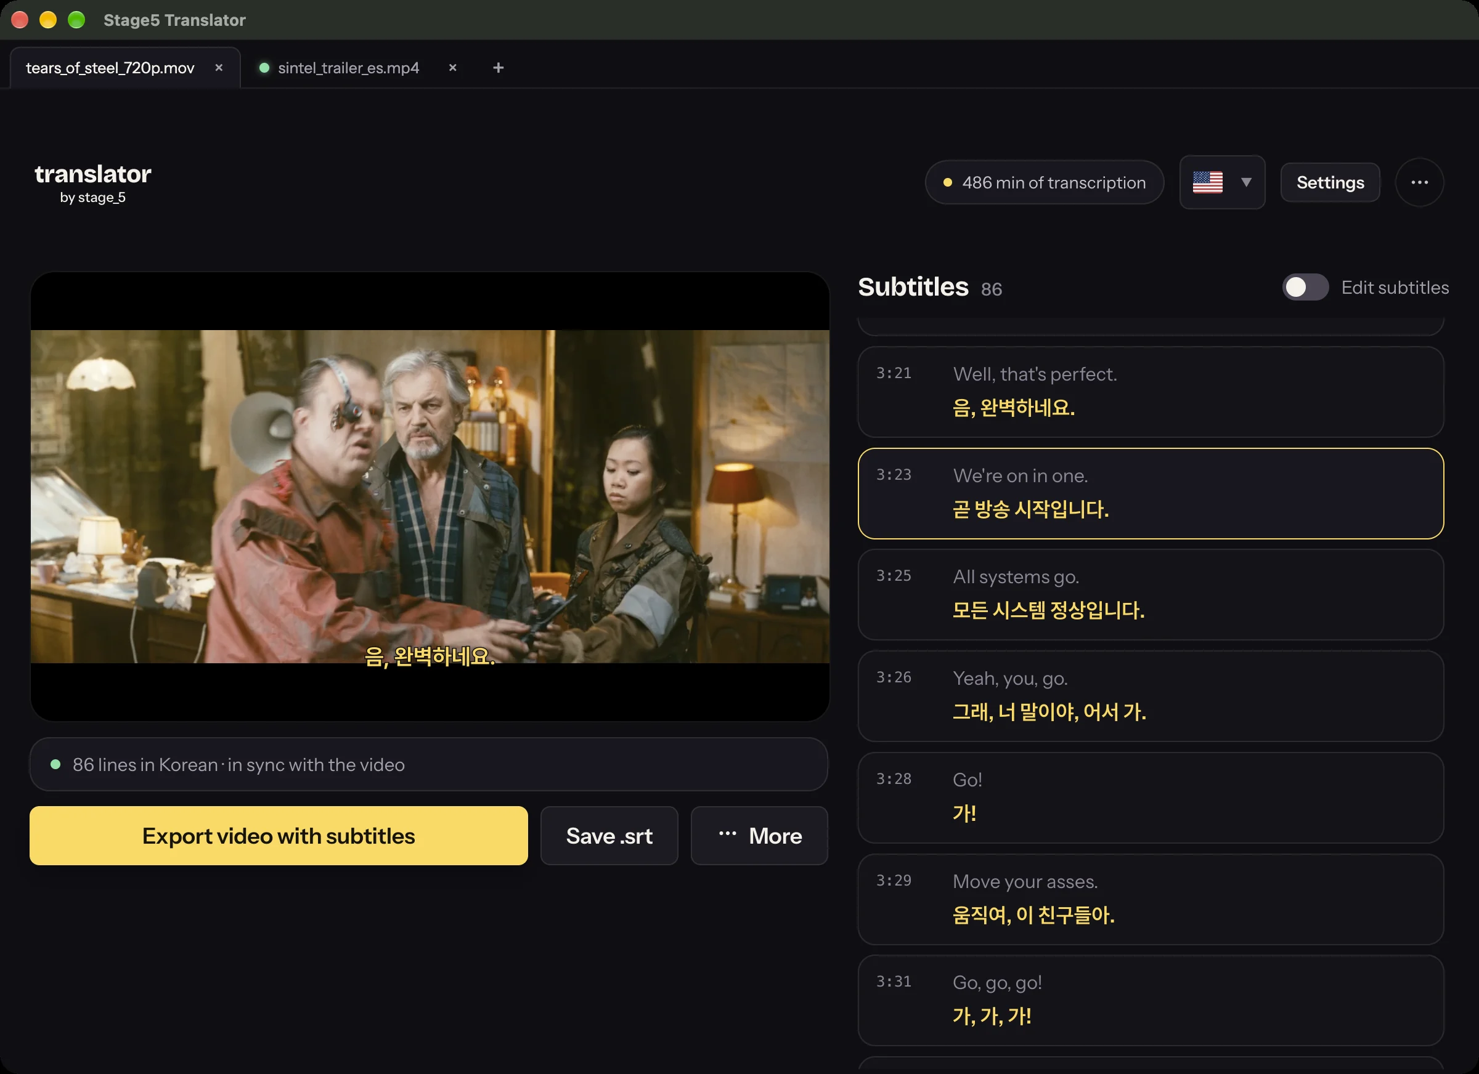Select the 3:28 'Go!' subtitle
Viewport: 1479px width, 1074px height.
(x=1151, y=797)
